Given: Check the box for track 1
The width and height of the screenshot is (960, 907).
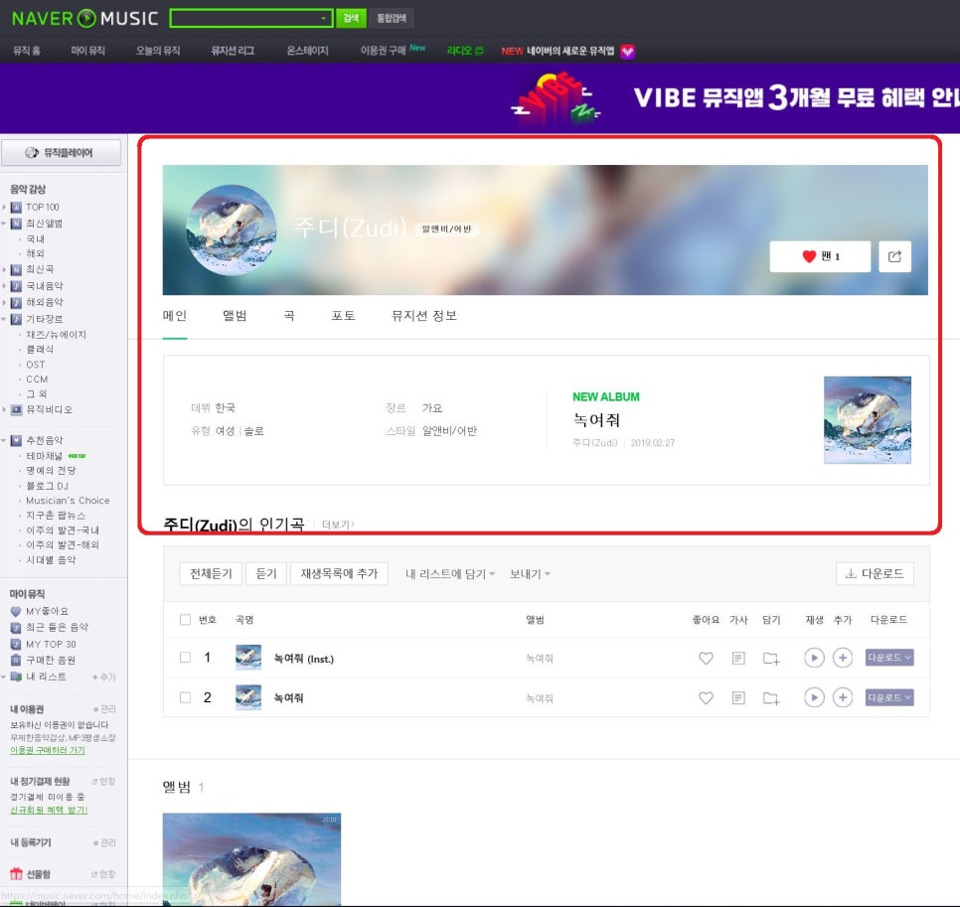Looking at the screenshot, I should (185, 658).
